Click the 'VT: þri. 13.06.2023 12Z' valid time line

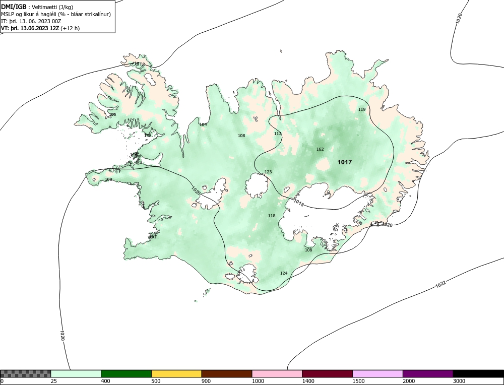click(40, 28)
